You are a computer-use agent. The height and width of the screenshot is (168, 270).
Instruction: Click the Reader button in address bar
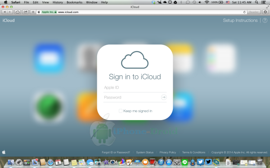pos(254,12)
